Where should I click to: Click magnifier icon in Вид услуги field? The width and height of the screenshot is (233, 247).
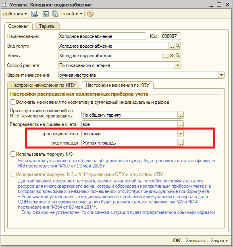click(x=178, y=46)
